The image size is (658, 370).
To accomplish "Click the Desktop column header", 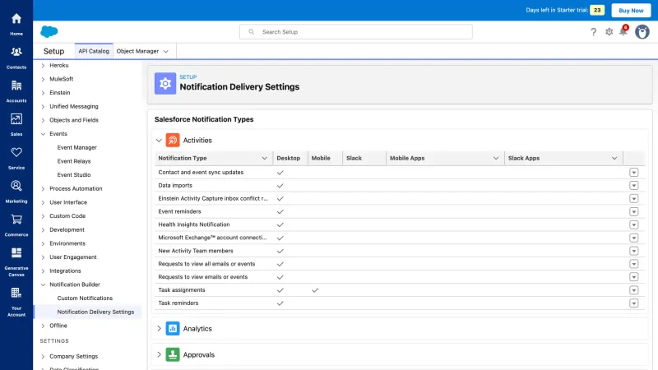I will coord(290,158).
